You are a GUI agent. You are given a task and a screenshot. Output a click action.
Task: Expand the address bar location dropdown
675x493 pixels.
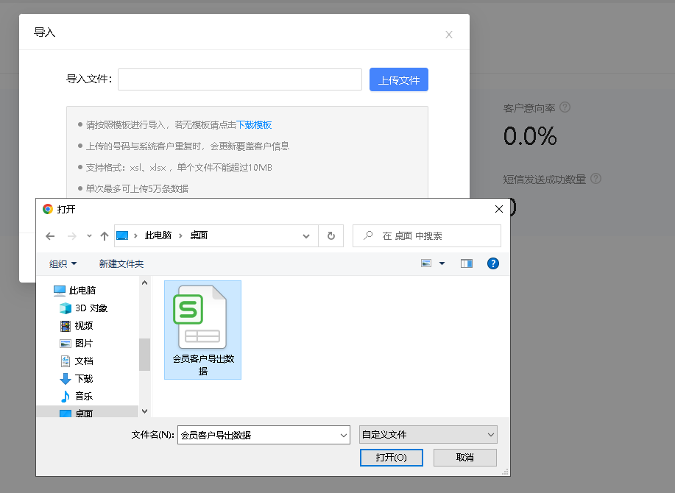306,236
